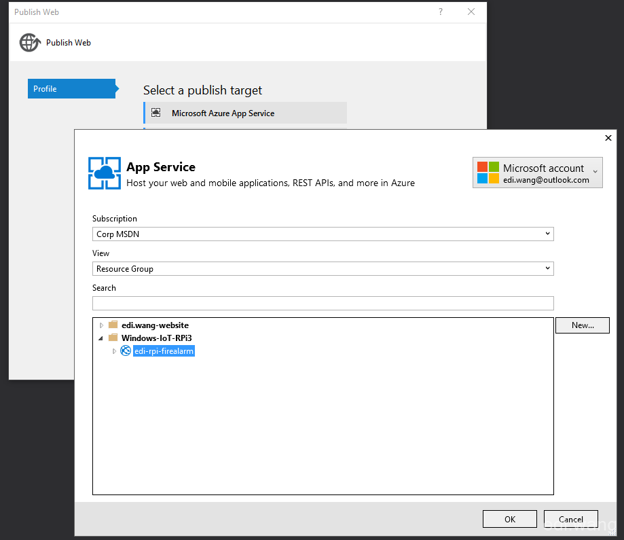The width and height of the screenshot is (624, 540).
Task: Click the New... button
Action: (x=583, y=325)
